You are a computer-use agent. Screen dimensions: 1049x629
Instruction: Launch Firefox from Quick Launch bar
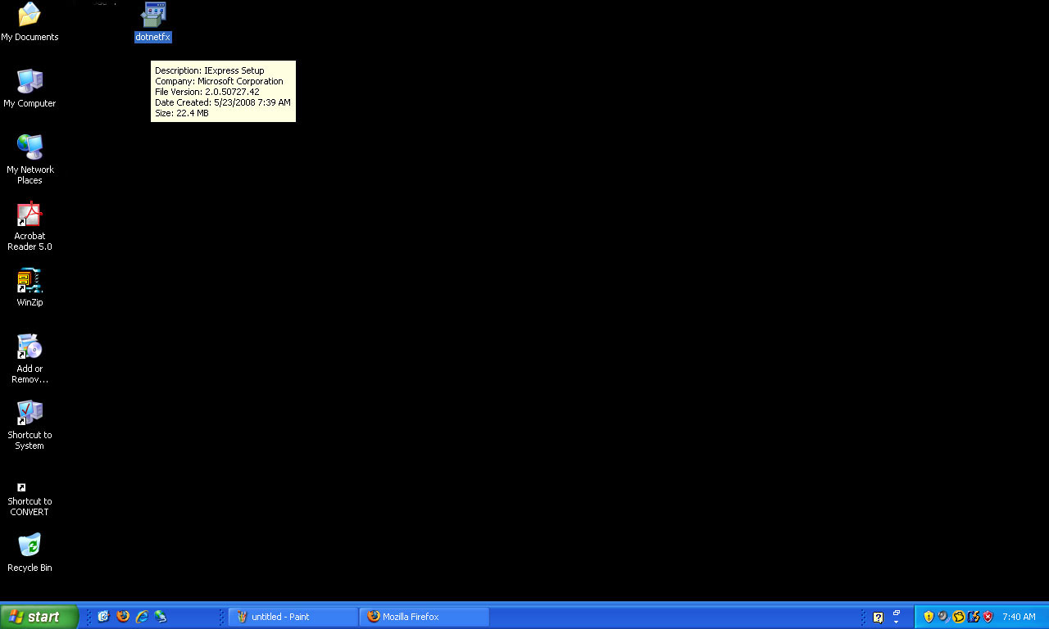(x=123, y=617)
